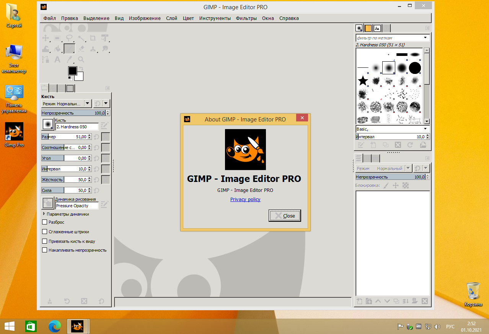Open Microsoft Store from the taskbar

click(x=31, y=326)
